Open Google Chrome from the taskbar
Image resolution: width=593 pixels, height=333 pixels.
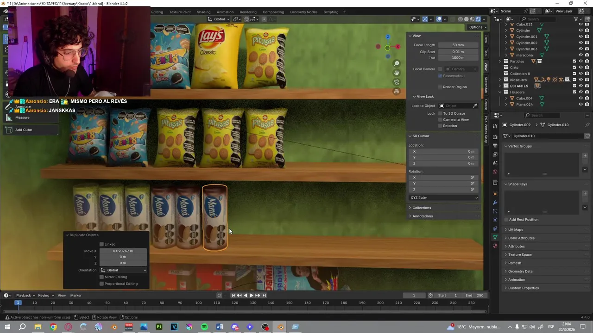click(x=53, y=327)
